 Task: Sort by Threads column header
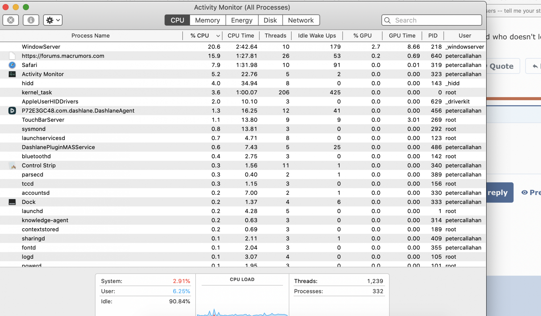275,36
